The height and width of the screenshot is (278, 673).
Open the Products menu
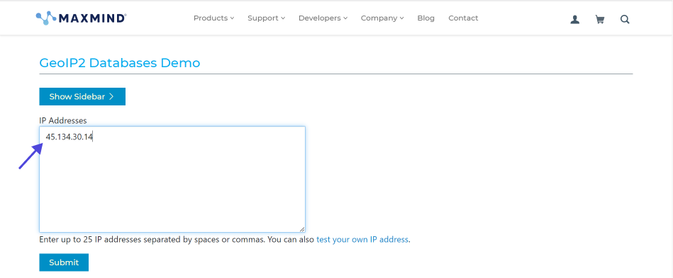[213, 18]
